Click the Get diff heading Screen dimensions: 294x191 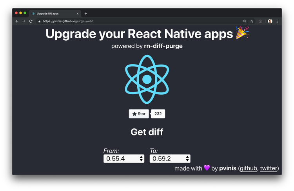(147, 132)
